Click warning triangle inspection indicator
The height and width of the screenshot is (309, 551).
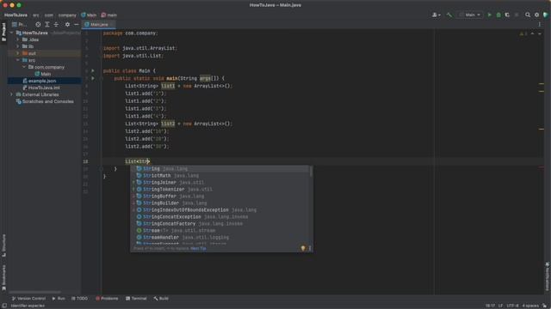(x=522, y=33)
